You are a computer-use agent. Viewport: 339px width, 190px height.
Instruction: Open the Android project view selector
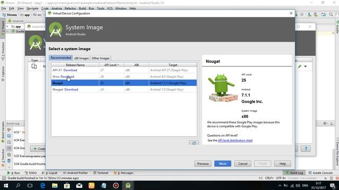point(15,21)
